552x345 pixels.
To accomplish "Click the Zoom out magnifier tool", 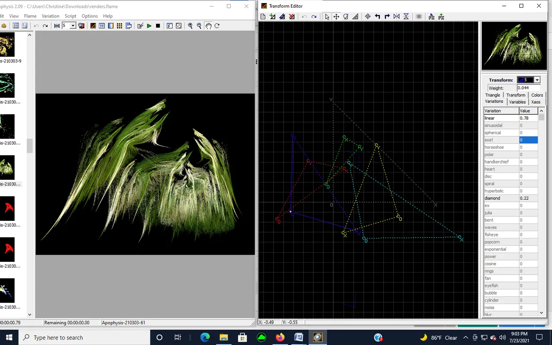I will point(199,26).
